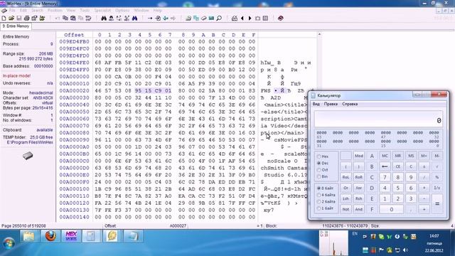Open Windows Explorer from the taskbar

tap(28, 236)
